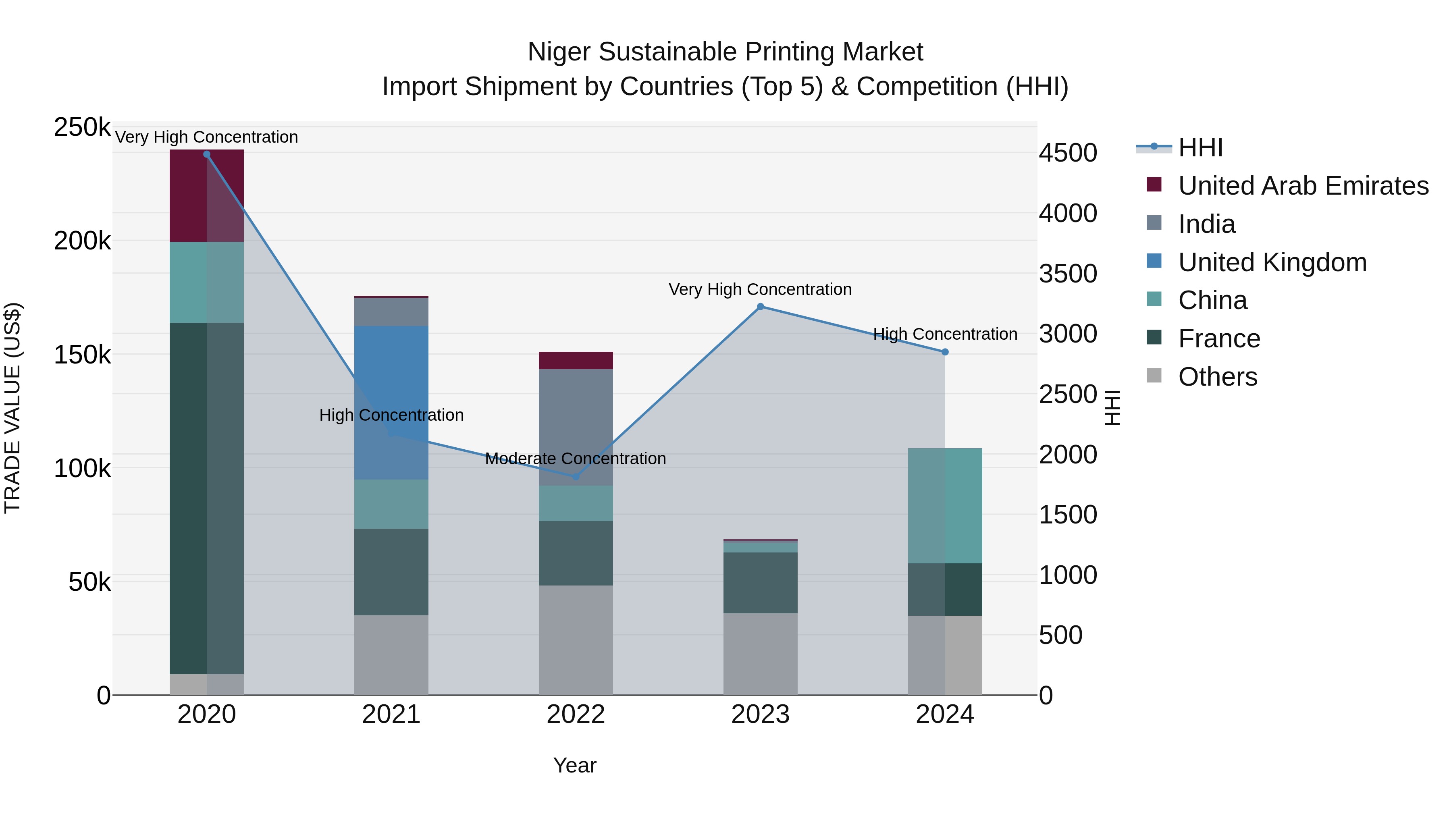Click the rotated HHI right-axis title

[1112, 408]
